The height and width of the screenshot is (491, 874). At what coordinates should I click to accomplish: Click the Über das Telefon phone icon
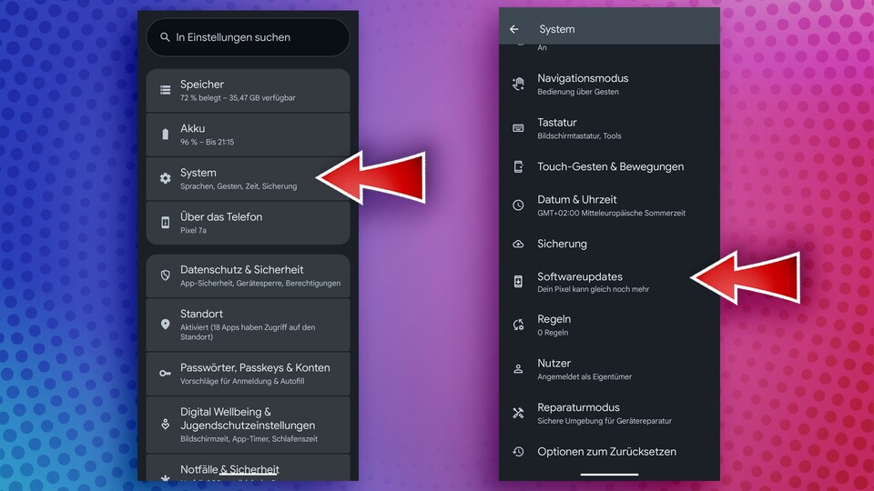pos(165,223)
